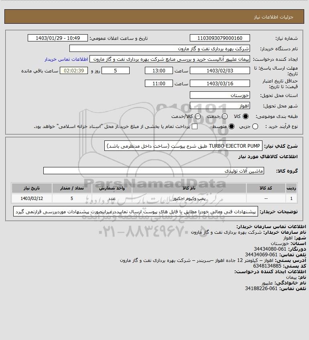Viewport: 309px width, 340px height.
Task: Click the deadline time field 13:00
Action: 159,70
